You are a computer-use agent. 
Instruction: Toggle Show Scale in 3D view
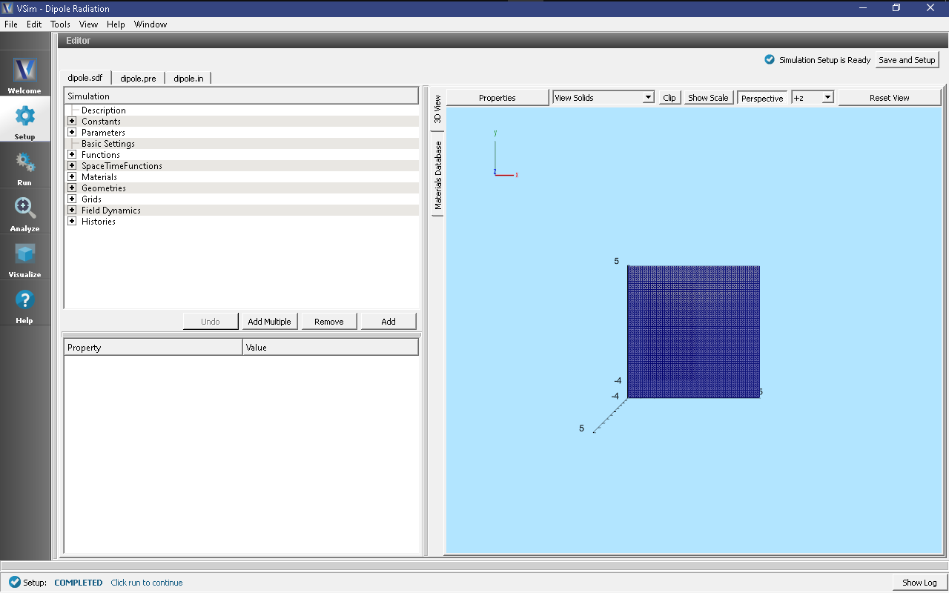point(708,98)
